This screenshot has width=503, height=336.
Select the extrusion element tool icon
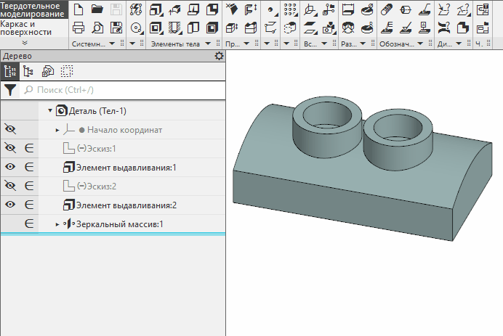tap(156, 9)
